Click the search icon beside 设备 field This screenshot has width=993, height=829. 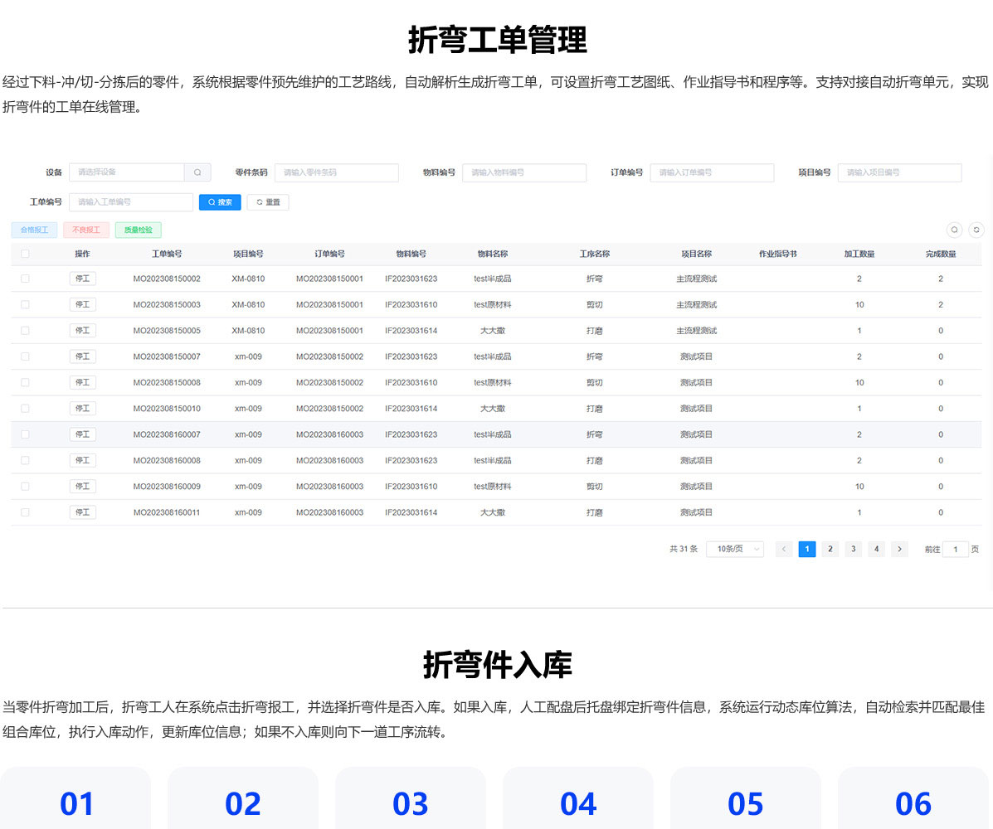197,172
